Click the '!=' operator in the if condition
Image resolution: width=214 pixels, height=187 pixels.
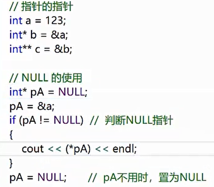pyautogui.click(x=44, y=120)
